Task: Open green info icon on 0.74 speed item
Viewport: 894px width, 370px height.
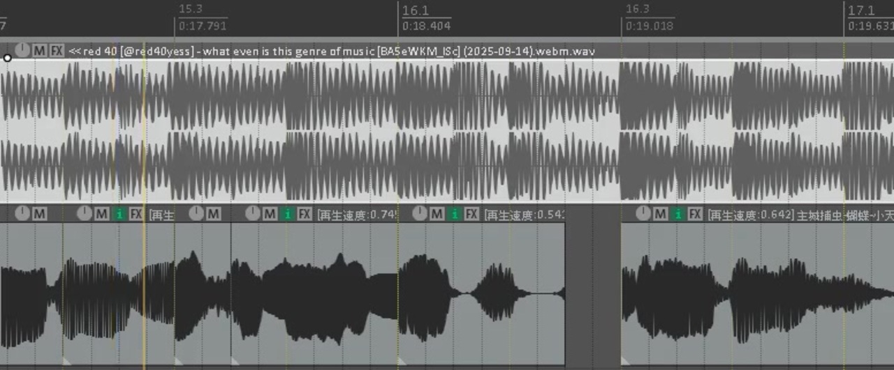Action: 287,214
